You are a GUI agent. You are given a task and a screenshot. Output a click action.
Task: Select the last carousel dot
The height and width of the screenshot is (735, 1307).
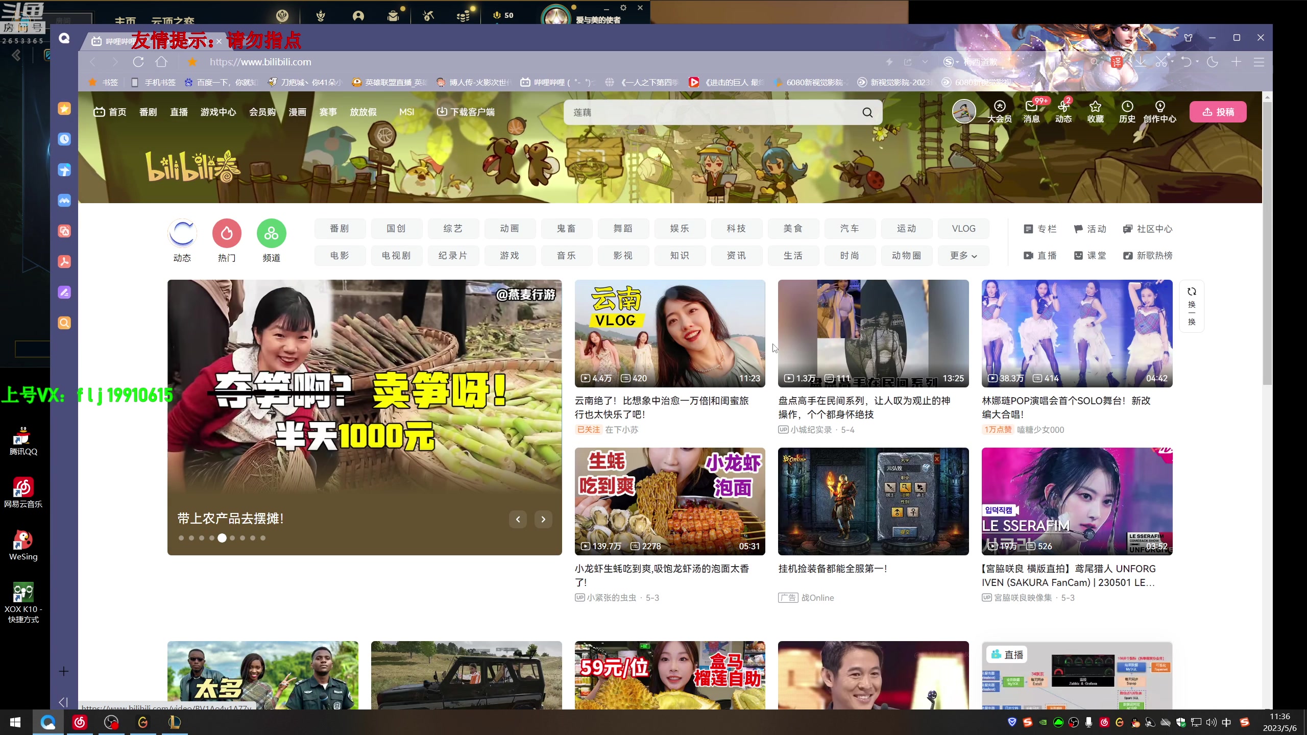pos(263,538)
